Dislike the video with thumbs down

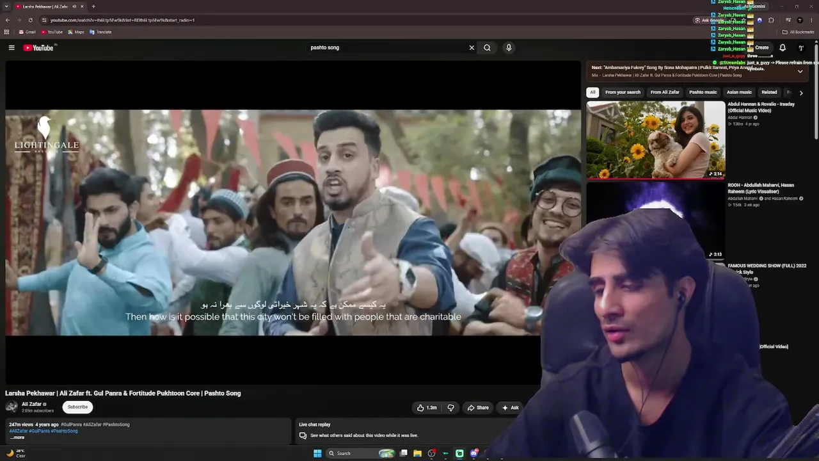[451, 407]
